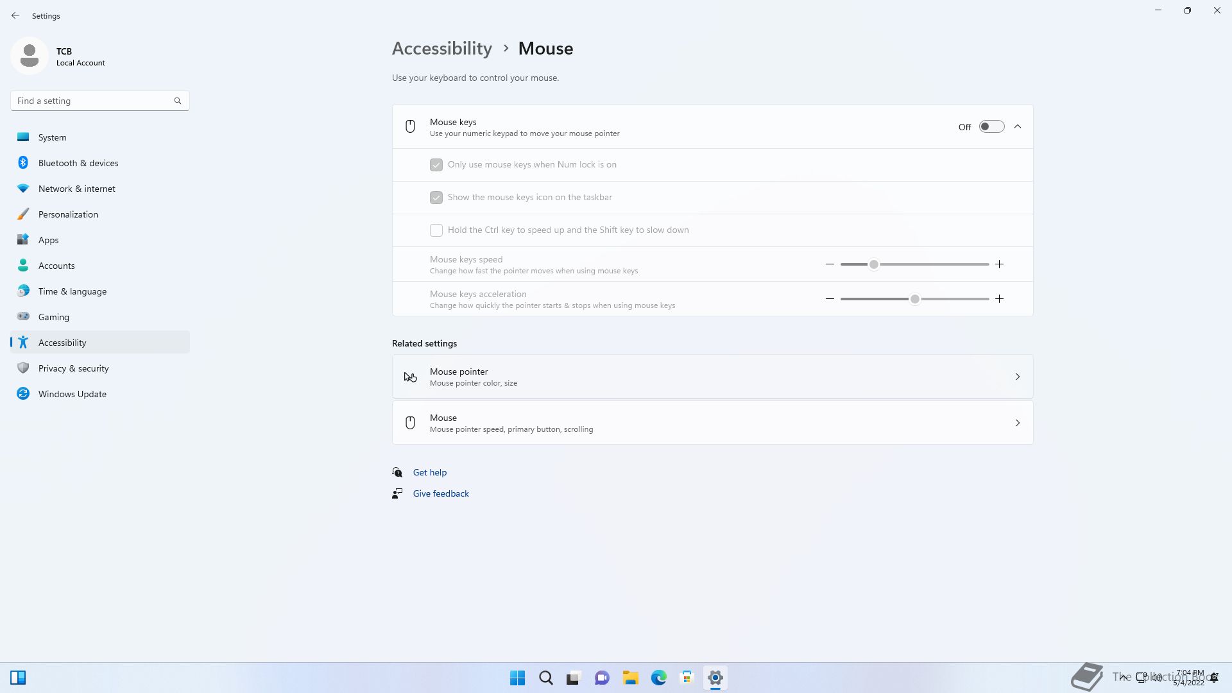Select Bluetooth & devices in sidebar
The image size is (1232, 693).
[100, 163]
